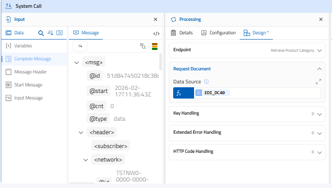Collapse the Request Document section
The width and height of the screenshot is (332, 188).
[x=320, y=69]
